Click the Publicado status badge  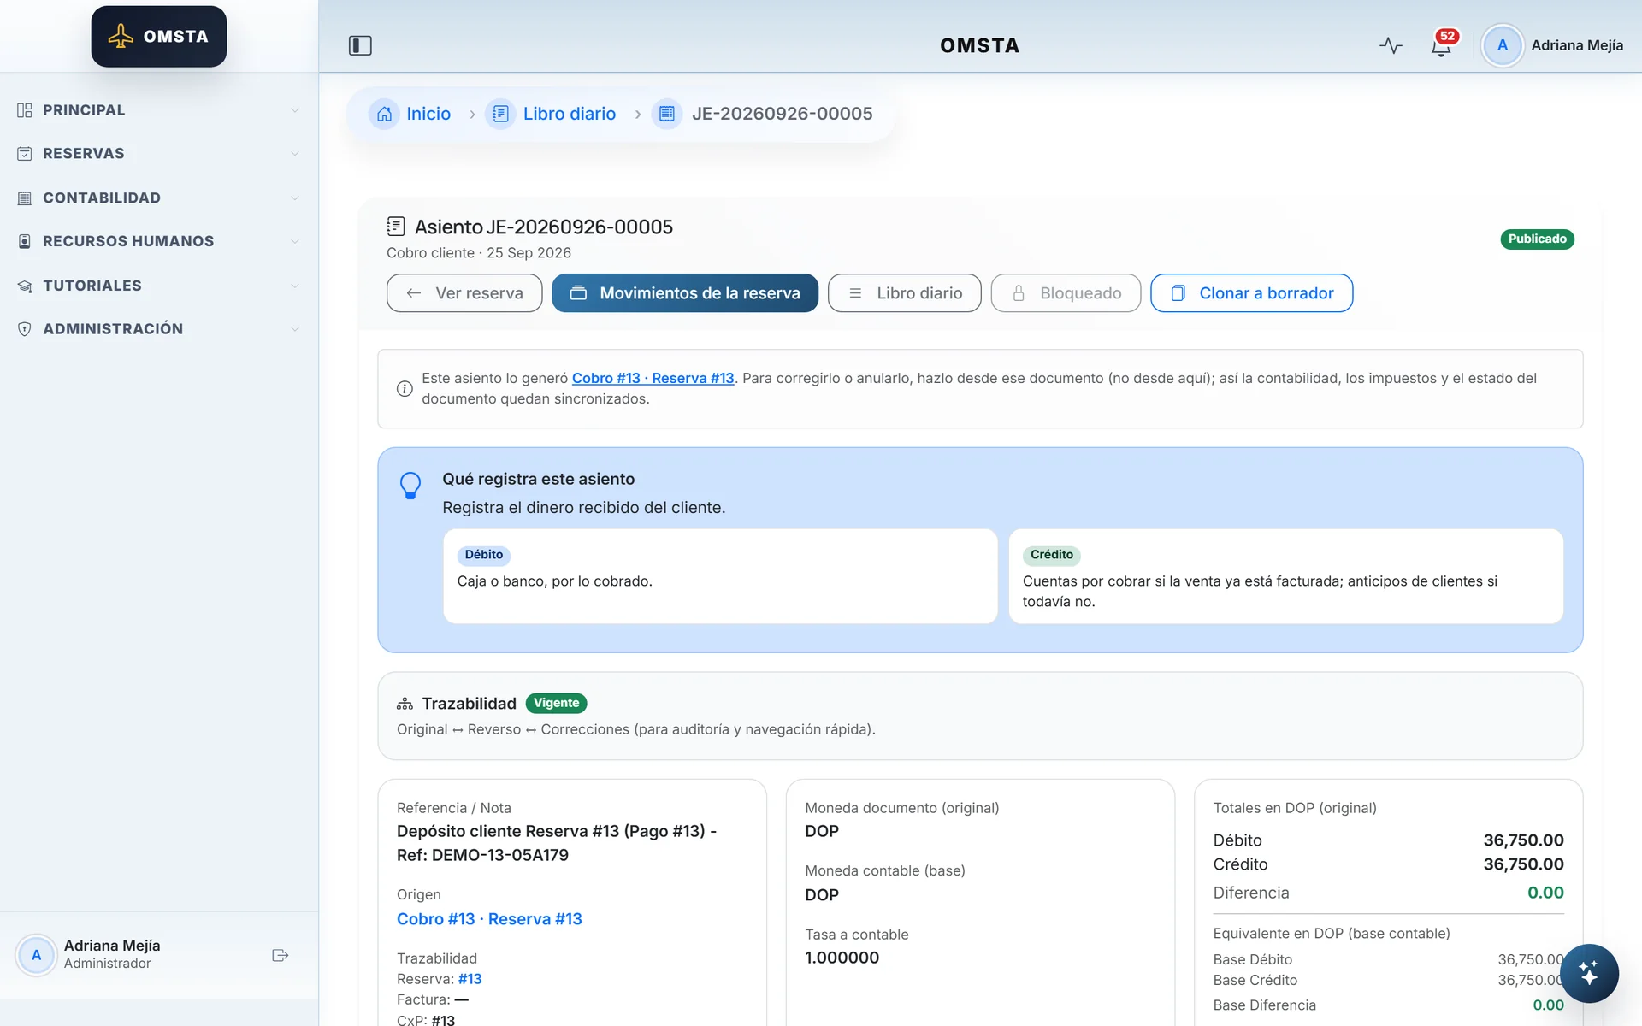point(1537,239)
